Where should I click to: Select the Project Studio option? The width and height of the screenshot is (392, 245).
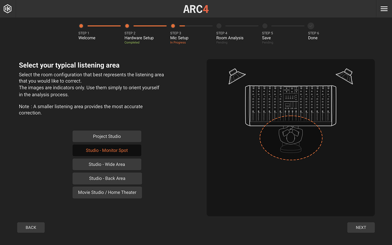coord(107,136)
